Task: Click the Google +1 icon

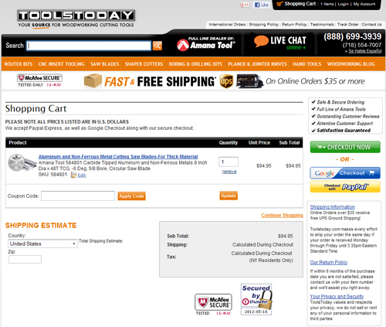Action: [245, 5]
